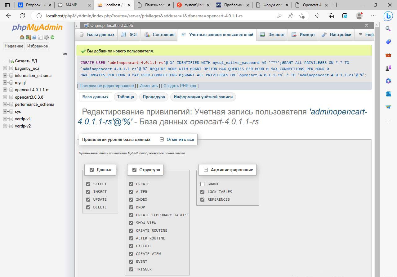Uncheck the CREATE TEMPORARY TABLES privilege
This screenshot has width=397, height=277.
click(131, 215)
